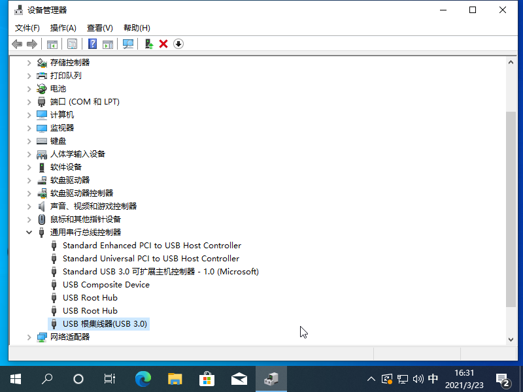Expand the 鼠标和其他指针设备 category

click(x=29, y=219)
